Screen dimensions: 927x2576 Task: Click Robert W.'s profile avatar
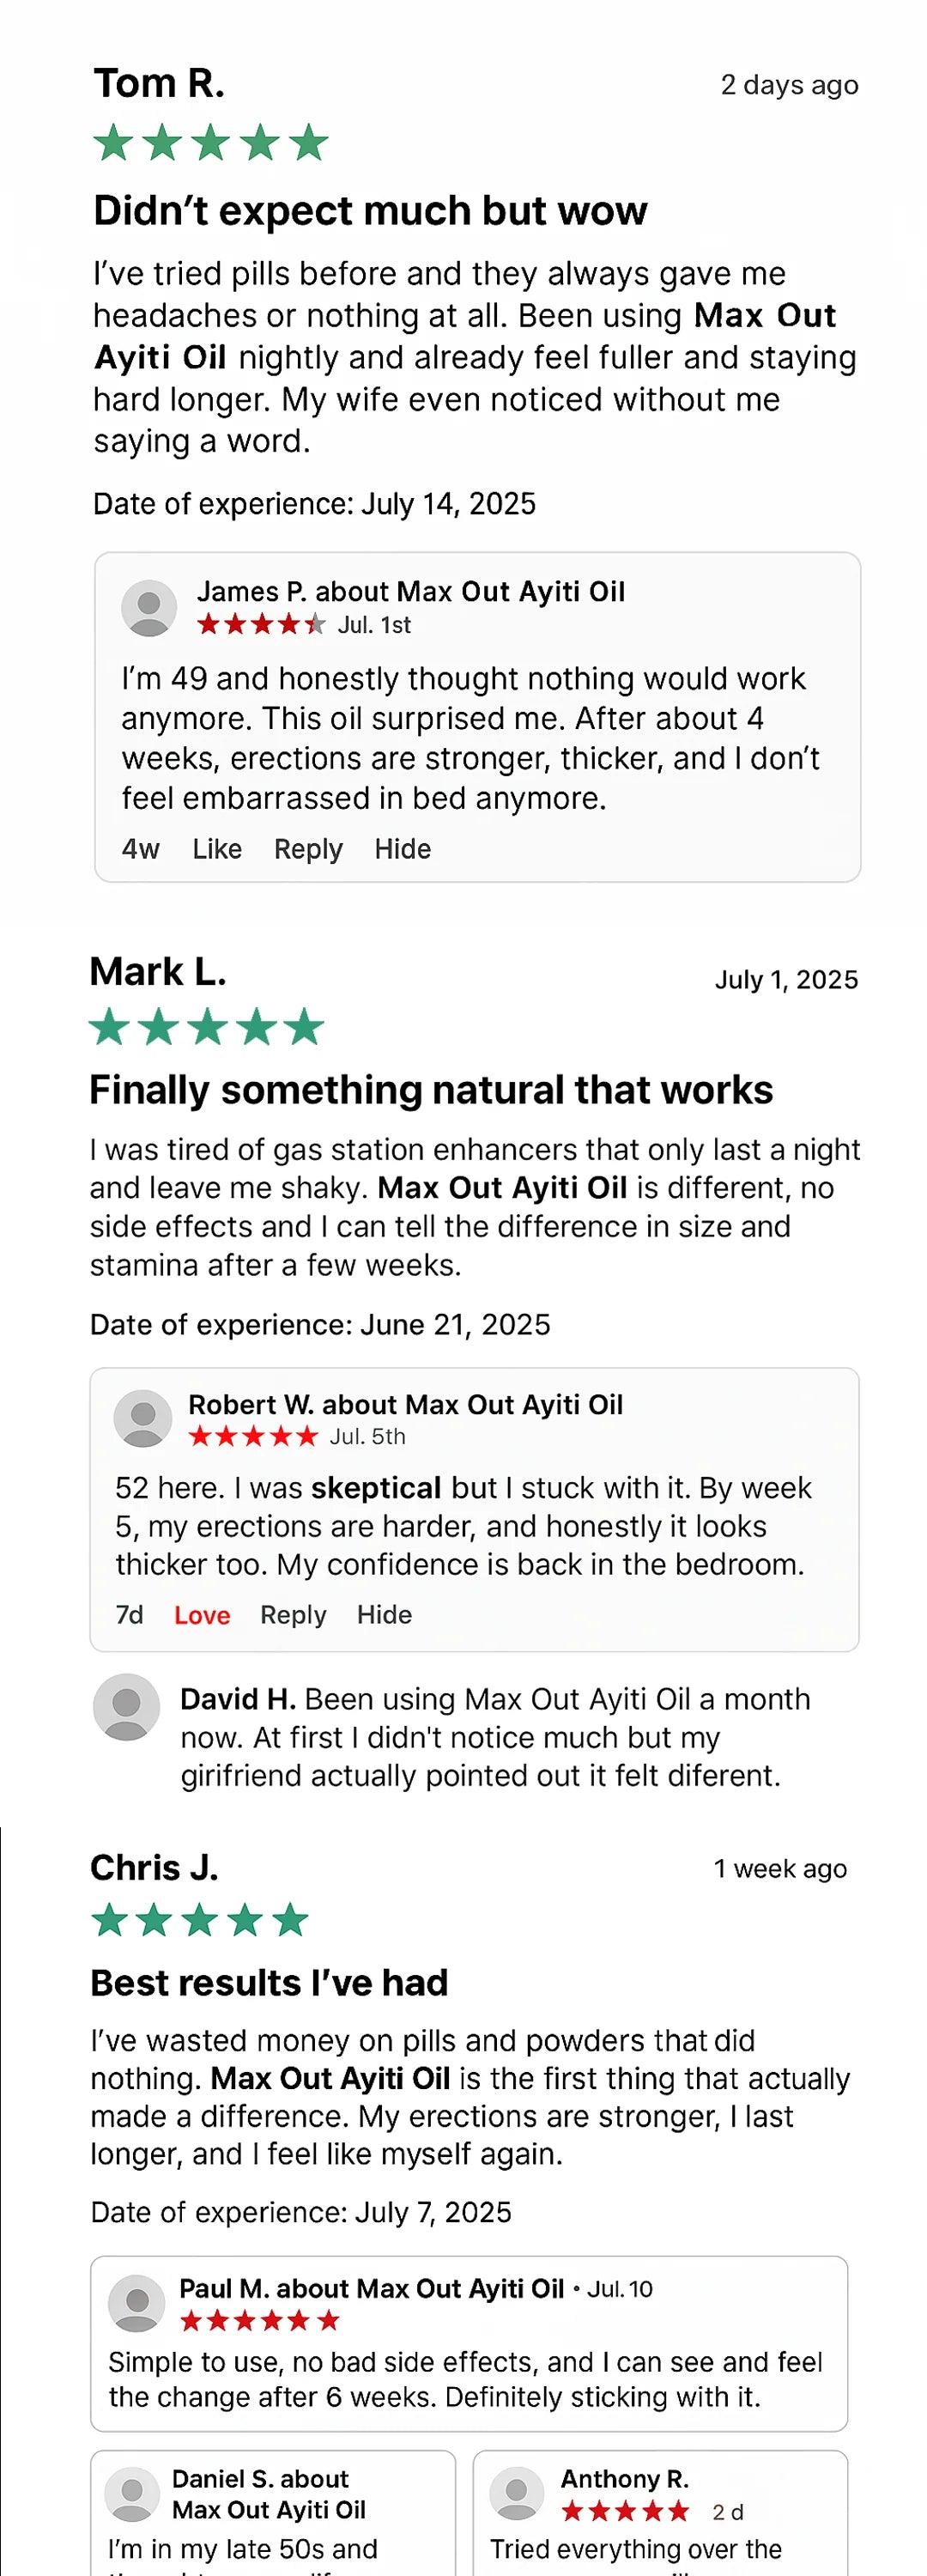(x=143, y=1418)
